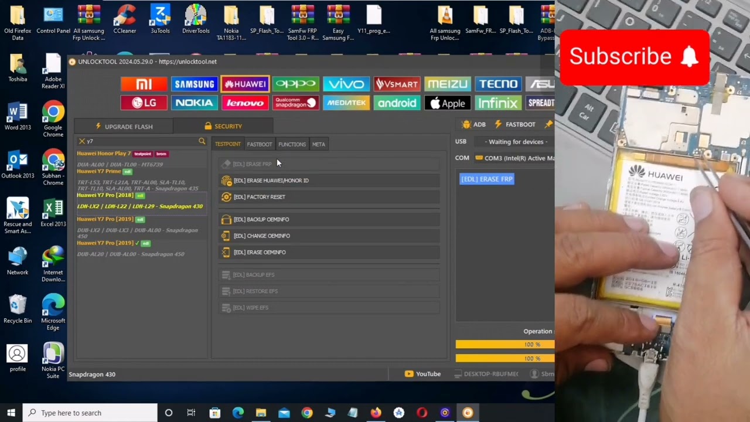Click the red Subscribe button
This screenshot has height=422, width=750.
click(635, 56)
